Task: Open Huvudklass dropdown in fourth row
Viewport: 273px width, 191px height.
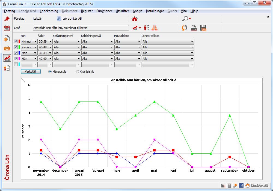Action: click(127, 59)
